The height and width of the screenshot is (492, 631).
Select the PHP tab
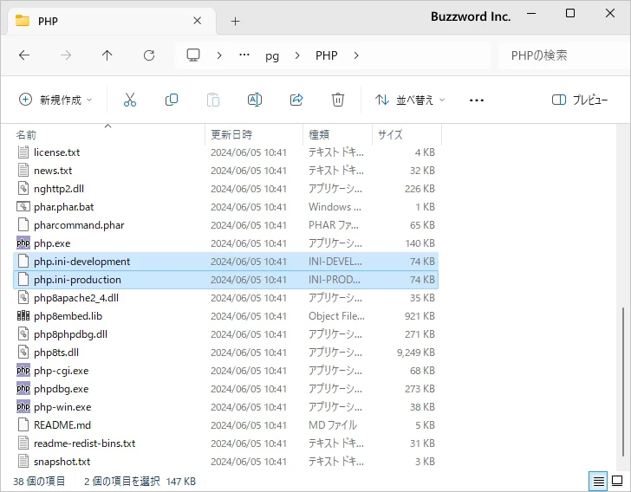pos(111,21)
